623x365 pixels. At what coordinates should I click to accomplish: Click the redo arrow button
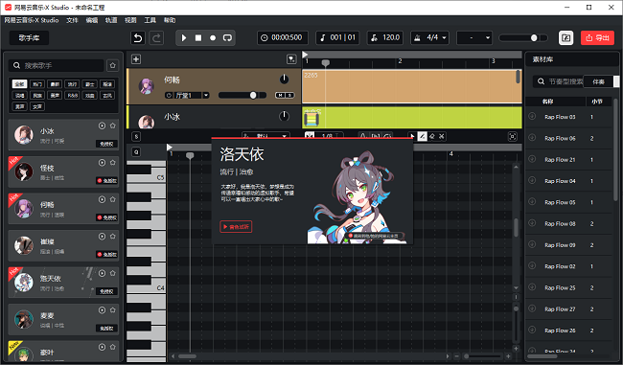click(156, 38)
